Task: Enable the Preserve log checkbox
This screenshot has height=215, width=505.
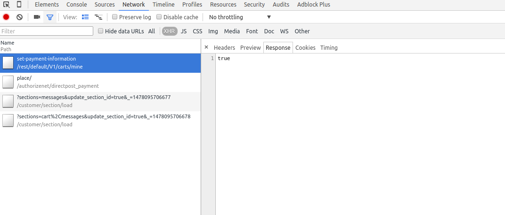Action: 114,17
